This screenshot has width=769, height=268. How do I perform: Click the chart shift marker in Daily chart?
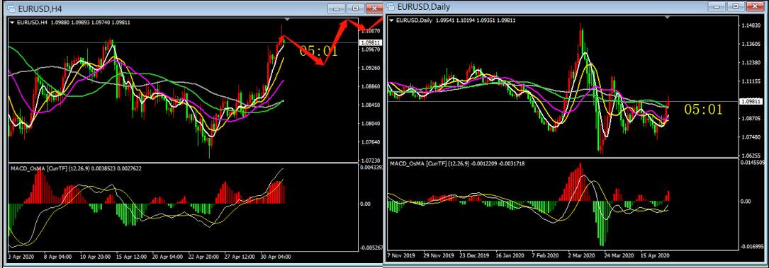click(667, 18)
